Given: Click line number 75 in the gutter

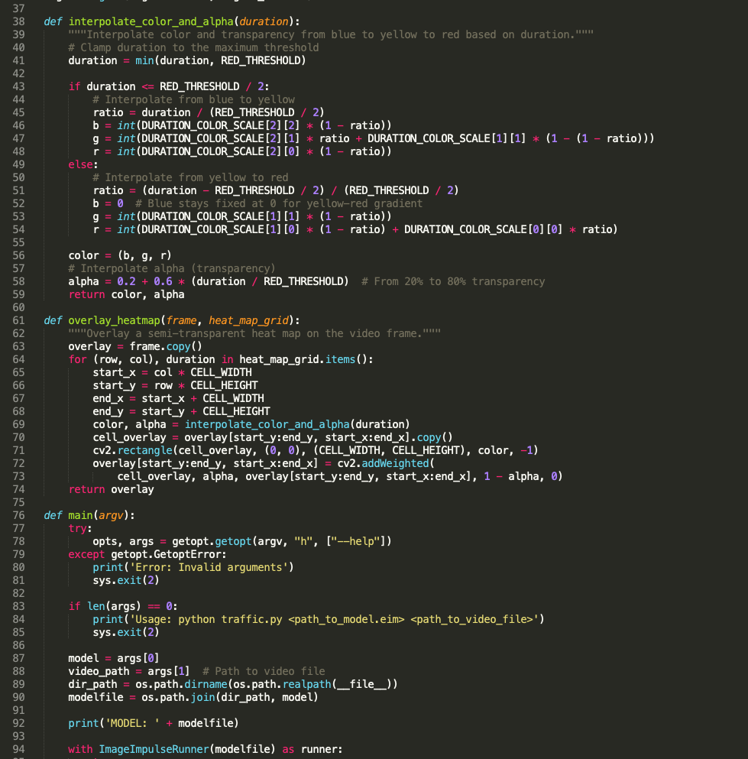Looking at the screenshot, I should point(18,502).
